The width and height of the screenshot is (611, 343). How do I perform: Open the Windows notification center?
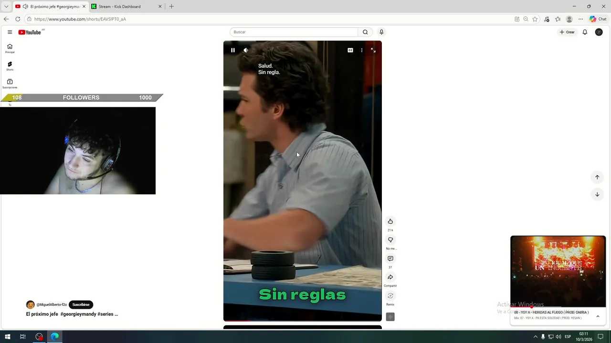coord(601,337)
